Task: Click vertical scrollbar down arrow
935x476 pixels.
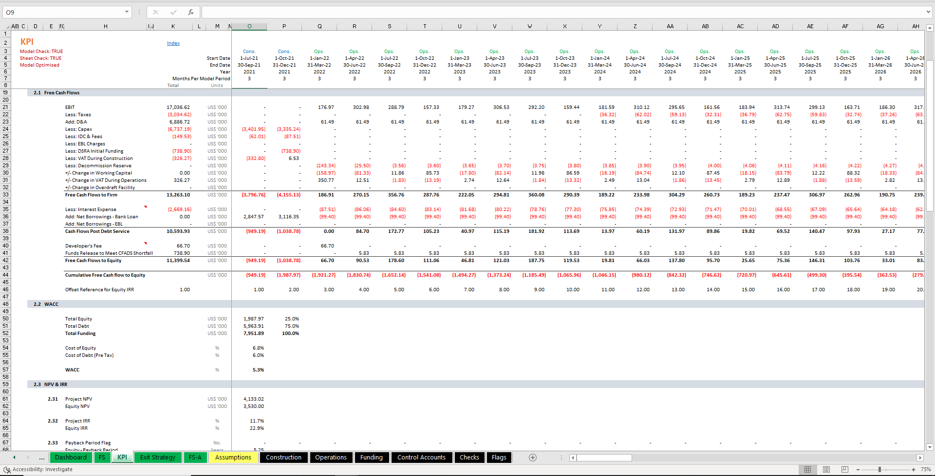Action: 930,447
